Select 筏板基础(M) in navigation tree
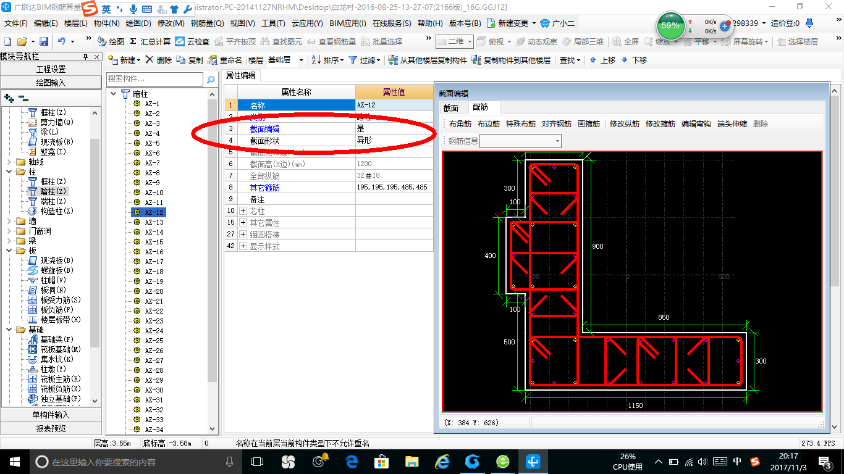 [x=54, y=349]
